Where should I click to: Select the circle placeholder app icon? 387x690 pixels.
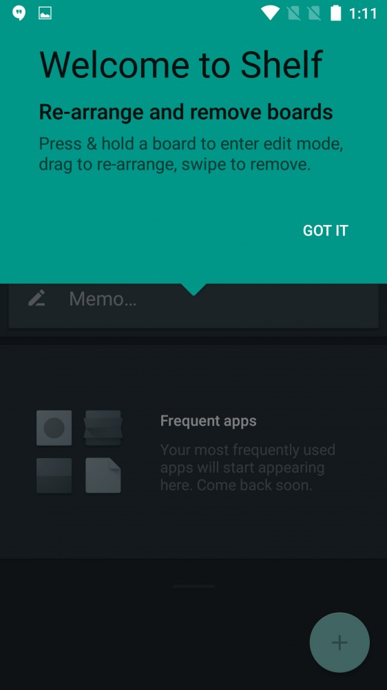(54, 428)
